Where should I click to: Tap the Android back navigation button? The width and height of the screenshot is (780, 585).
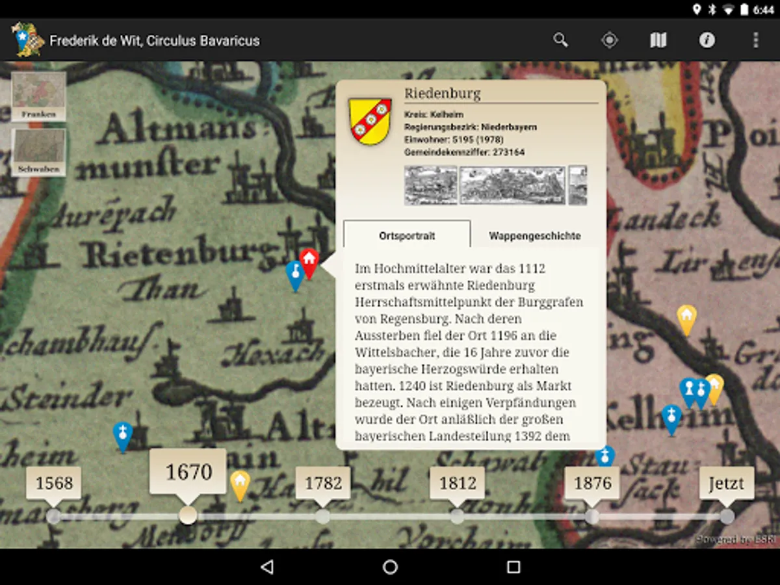pos(266,567)
